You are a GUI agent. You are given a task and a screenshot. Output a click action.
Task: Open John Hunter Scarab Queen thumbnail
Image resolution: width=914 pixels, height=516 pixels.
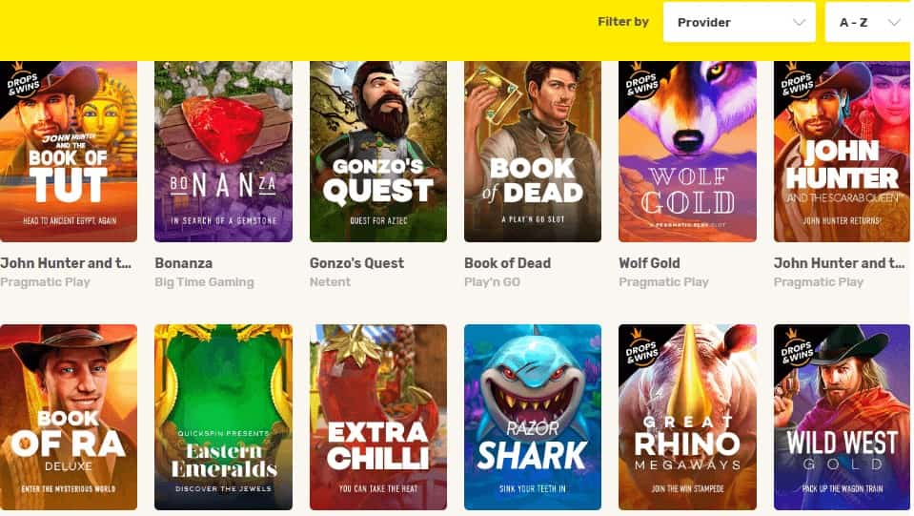coord(843,153)
